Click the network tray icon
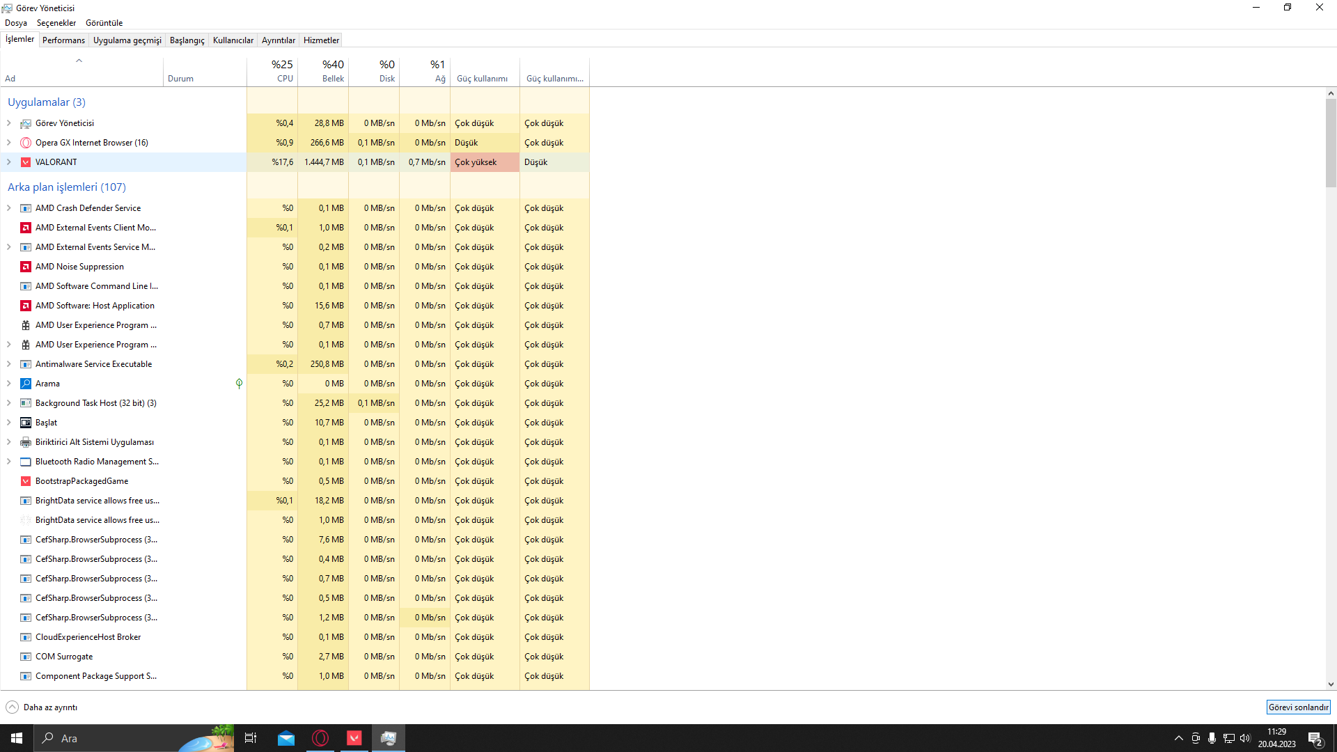The width and height of the screenshot is (1337, 752). pyautogui.click(x=1229, y=738)
